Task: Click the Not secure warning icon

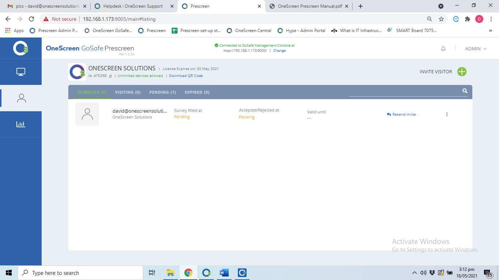Action: tap(46, 19)
